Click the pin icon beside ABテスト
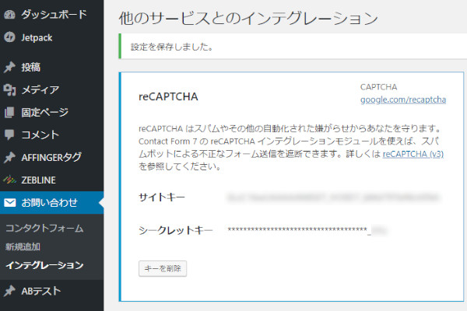The image size is (467, 311). coord(9,291)
